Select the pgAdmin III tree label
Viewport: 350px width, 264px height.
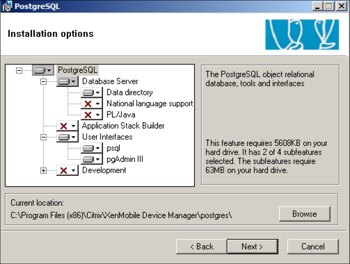(125, 159)
